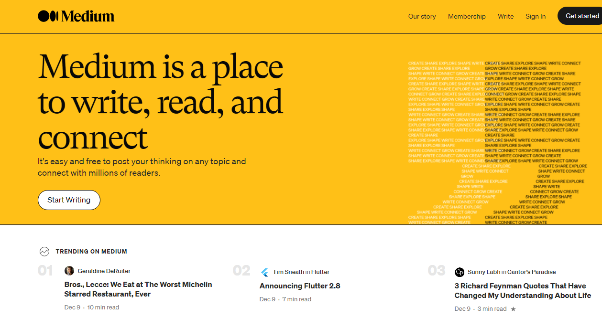Image resolution: width=602 pixels, height=318 pixels.
Task: Click the trending arrow icon
Action: (44, 252)
